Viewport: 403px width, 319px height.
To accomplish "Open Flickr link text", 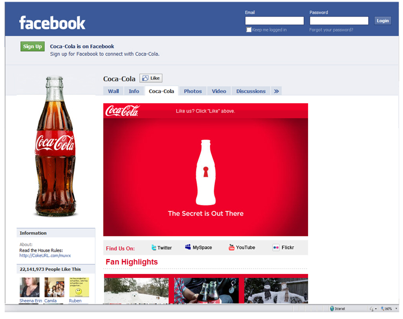I will [x=288, y=247].
